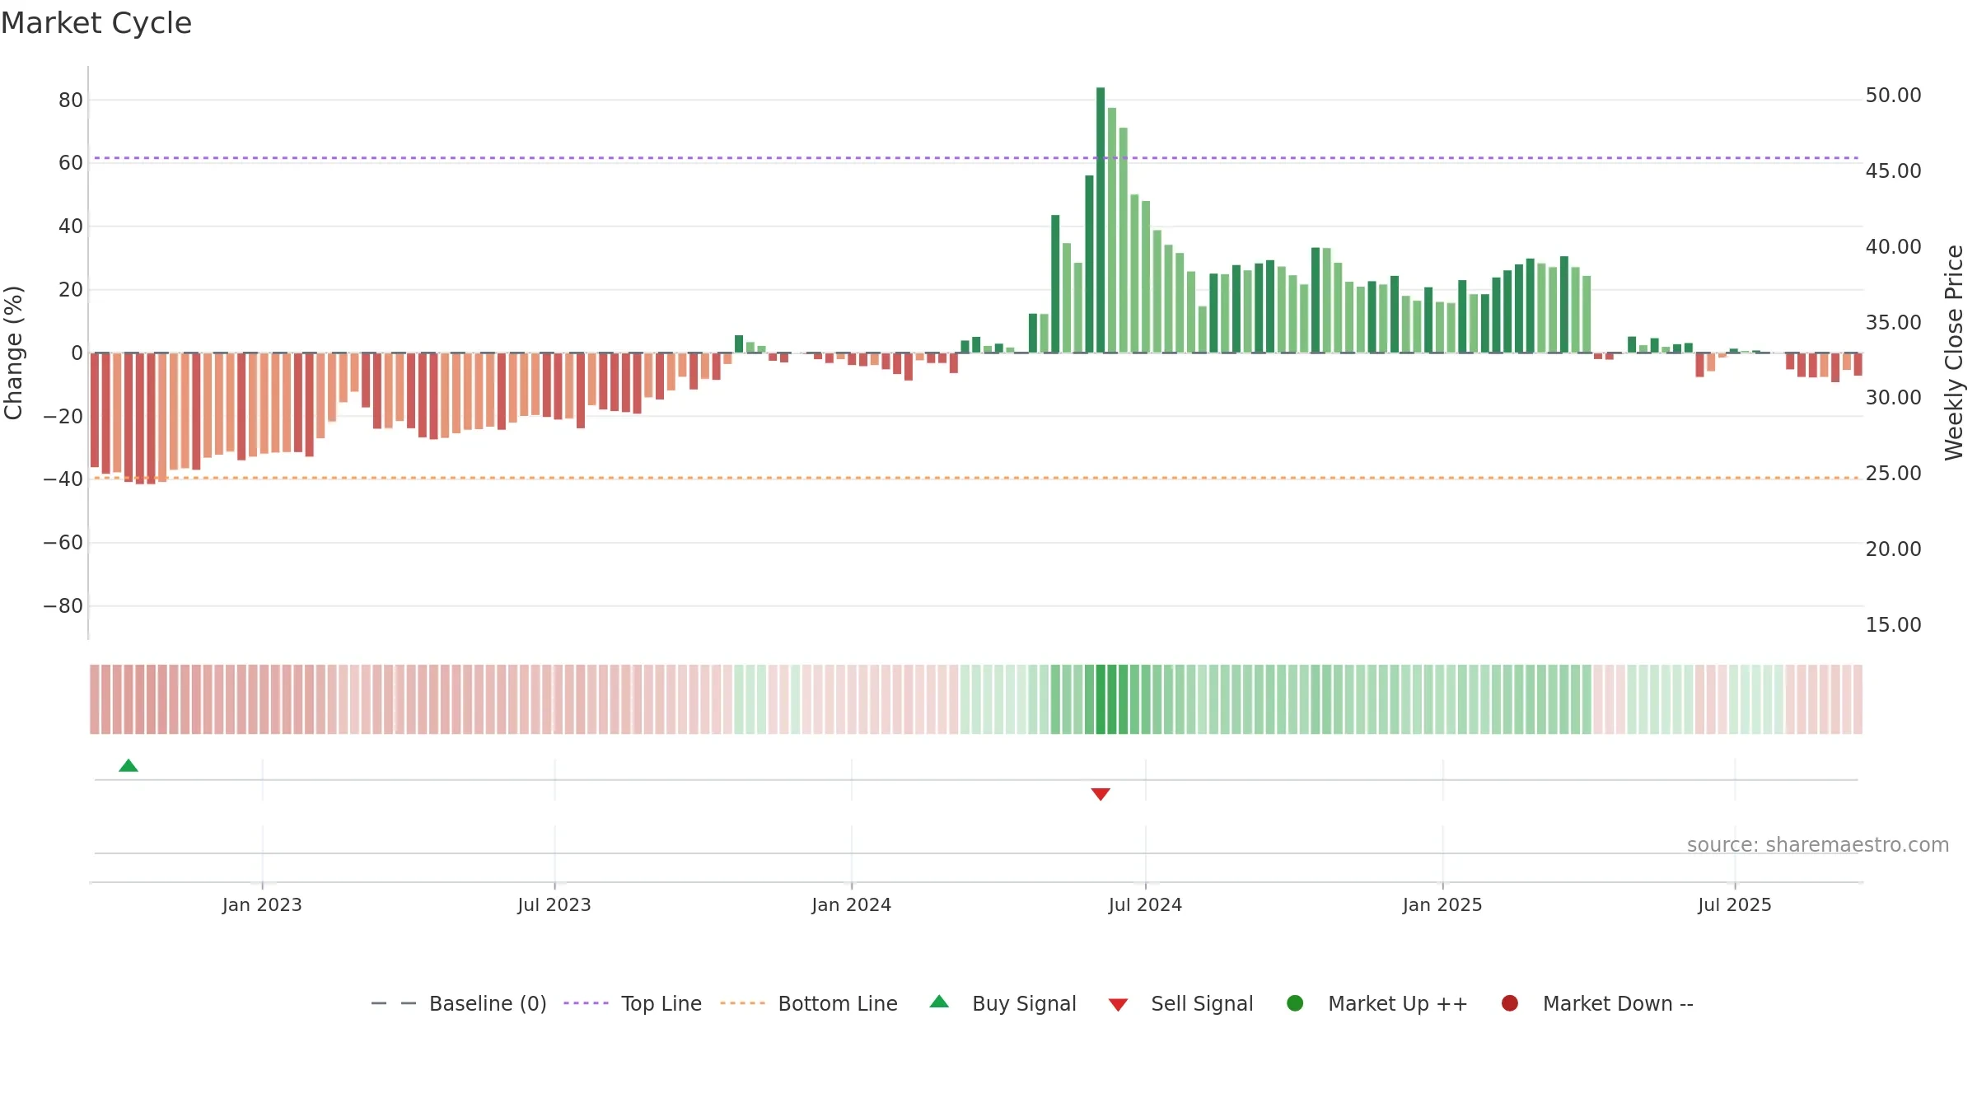Click the Market Cycle chart title
The width and height of the screenshot is (1977, 1112).
pyautogui.click(x=96, y=23)
